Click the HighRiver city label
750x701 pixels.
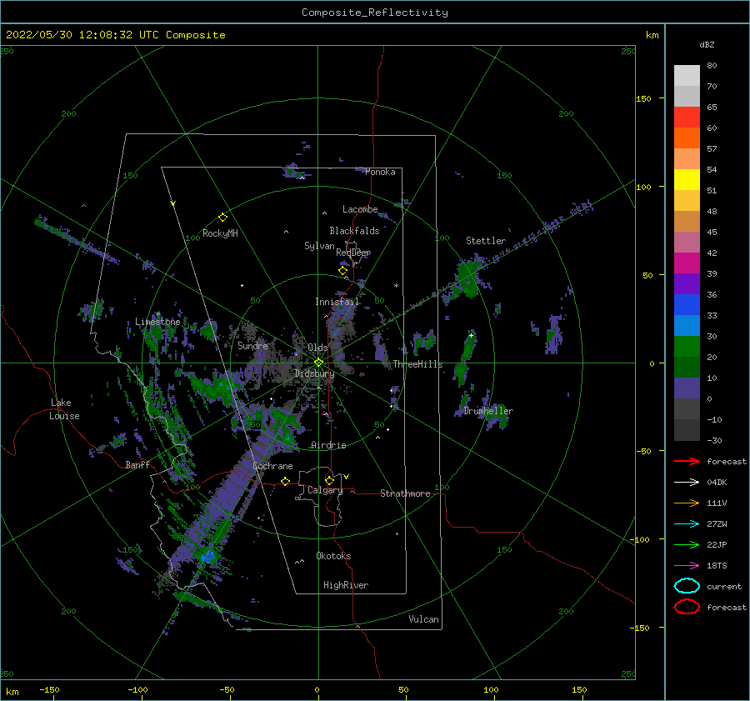tap(346, 585)
